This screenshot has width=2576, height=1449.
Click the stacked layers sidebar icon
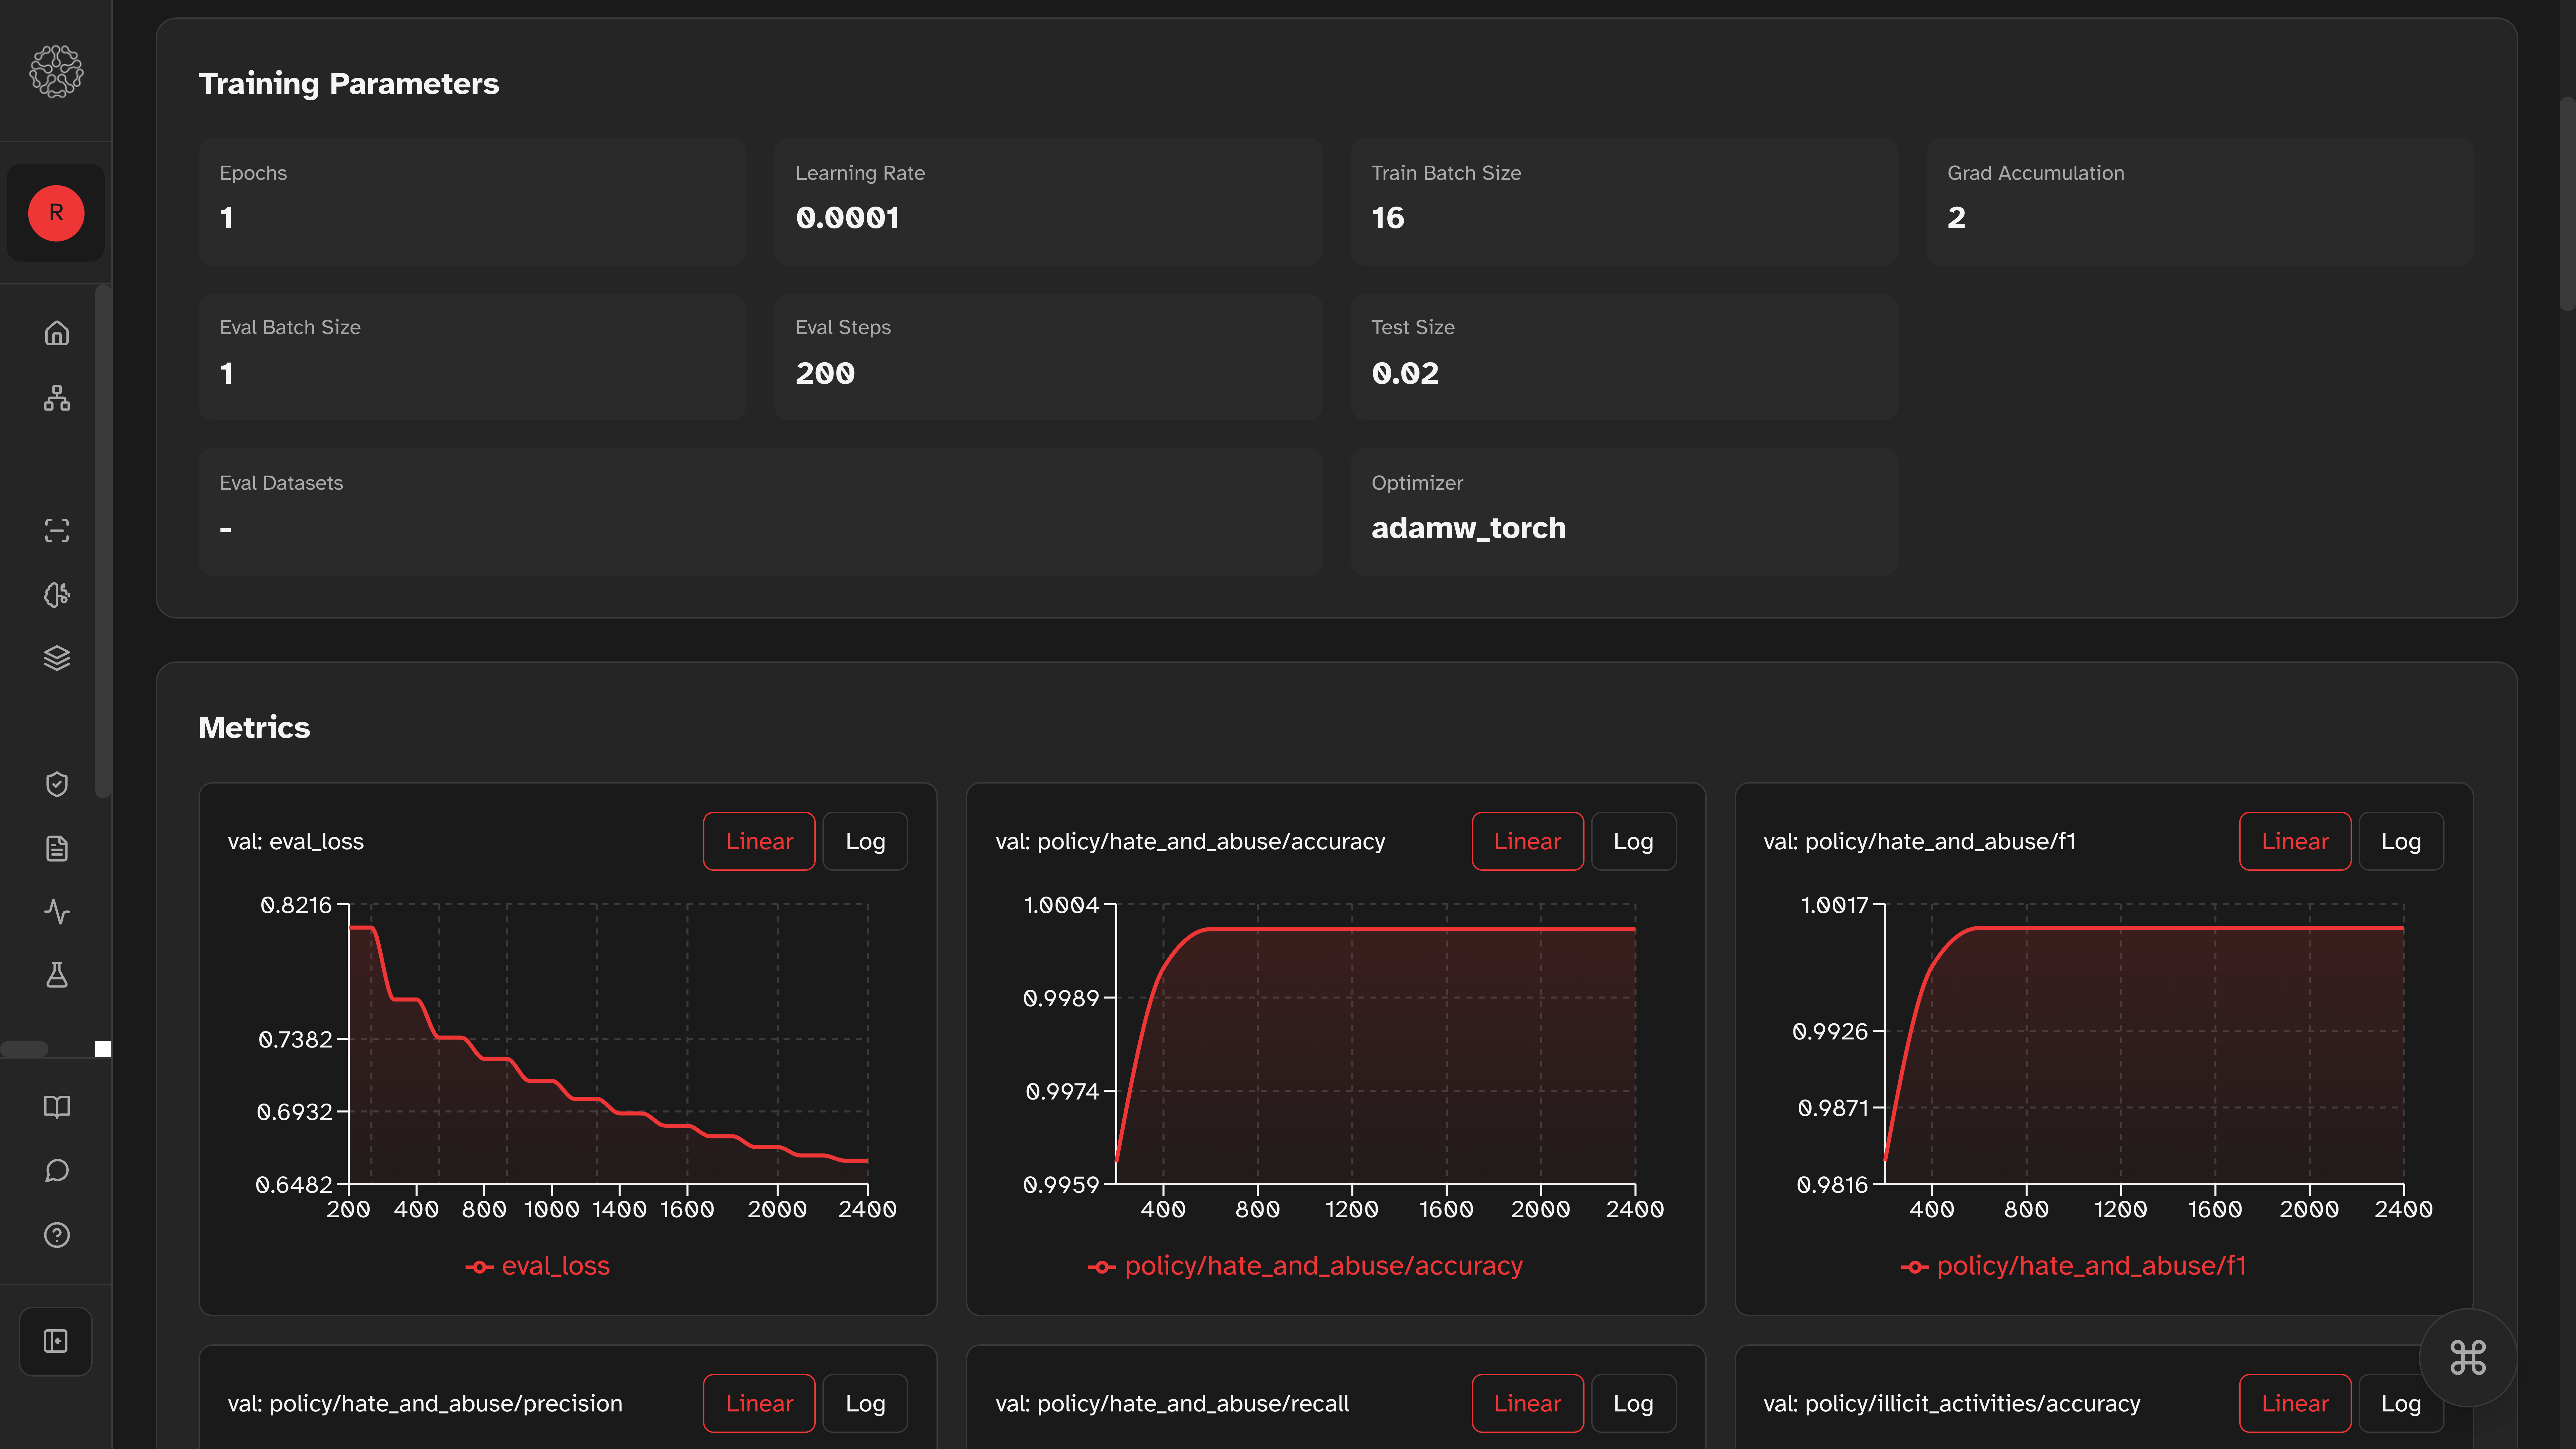click(x=57, y=658)
